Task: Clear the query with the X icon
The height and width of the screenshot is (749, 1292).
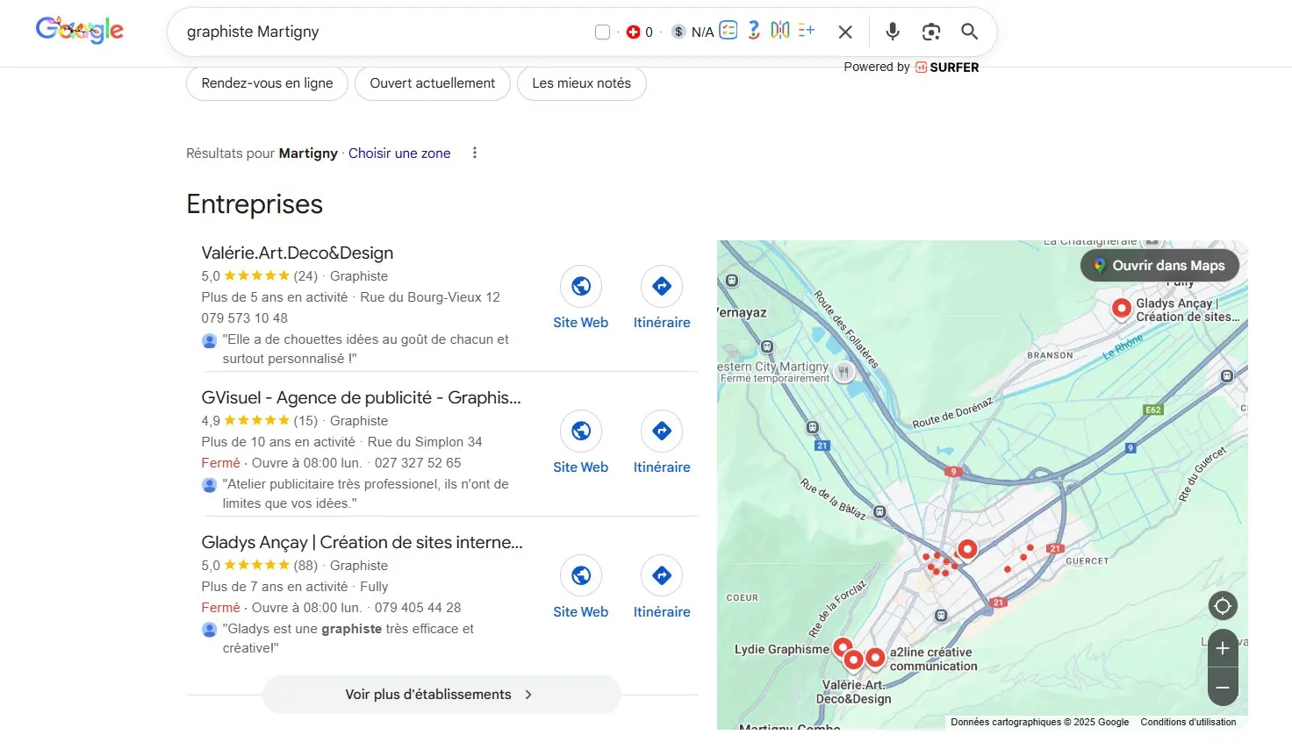Action: click(x=844, y=32)
